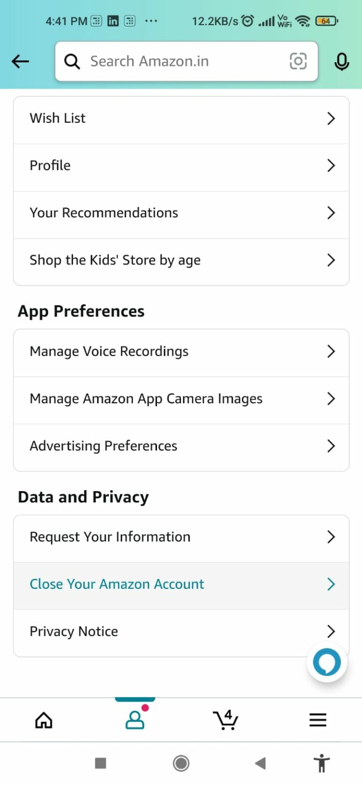Expand the Profile row chevron
The width and height of the screenshot is (362, 785).
331,166
